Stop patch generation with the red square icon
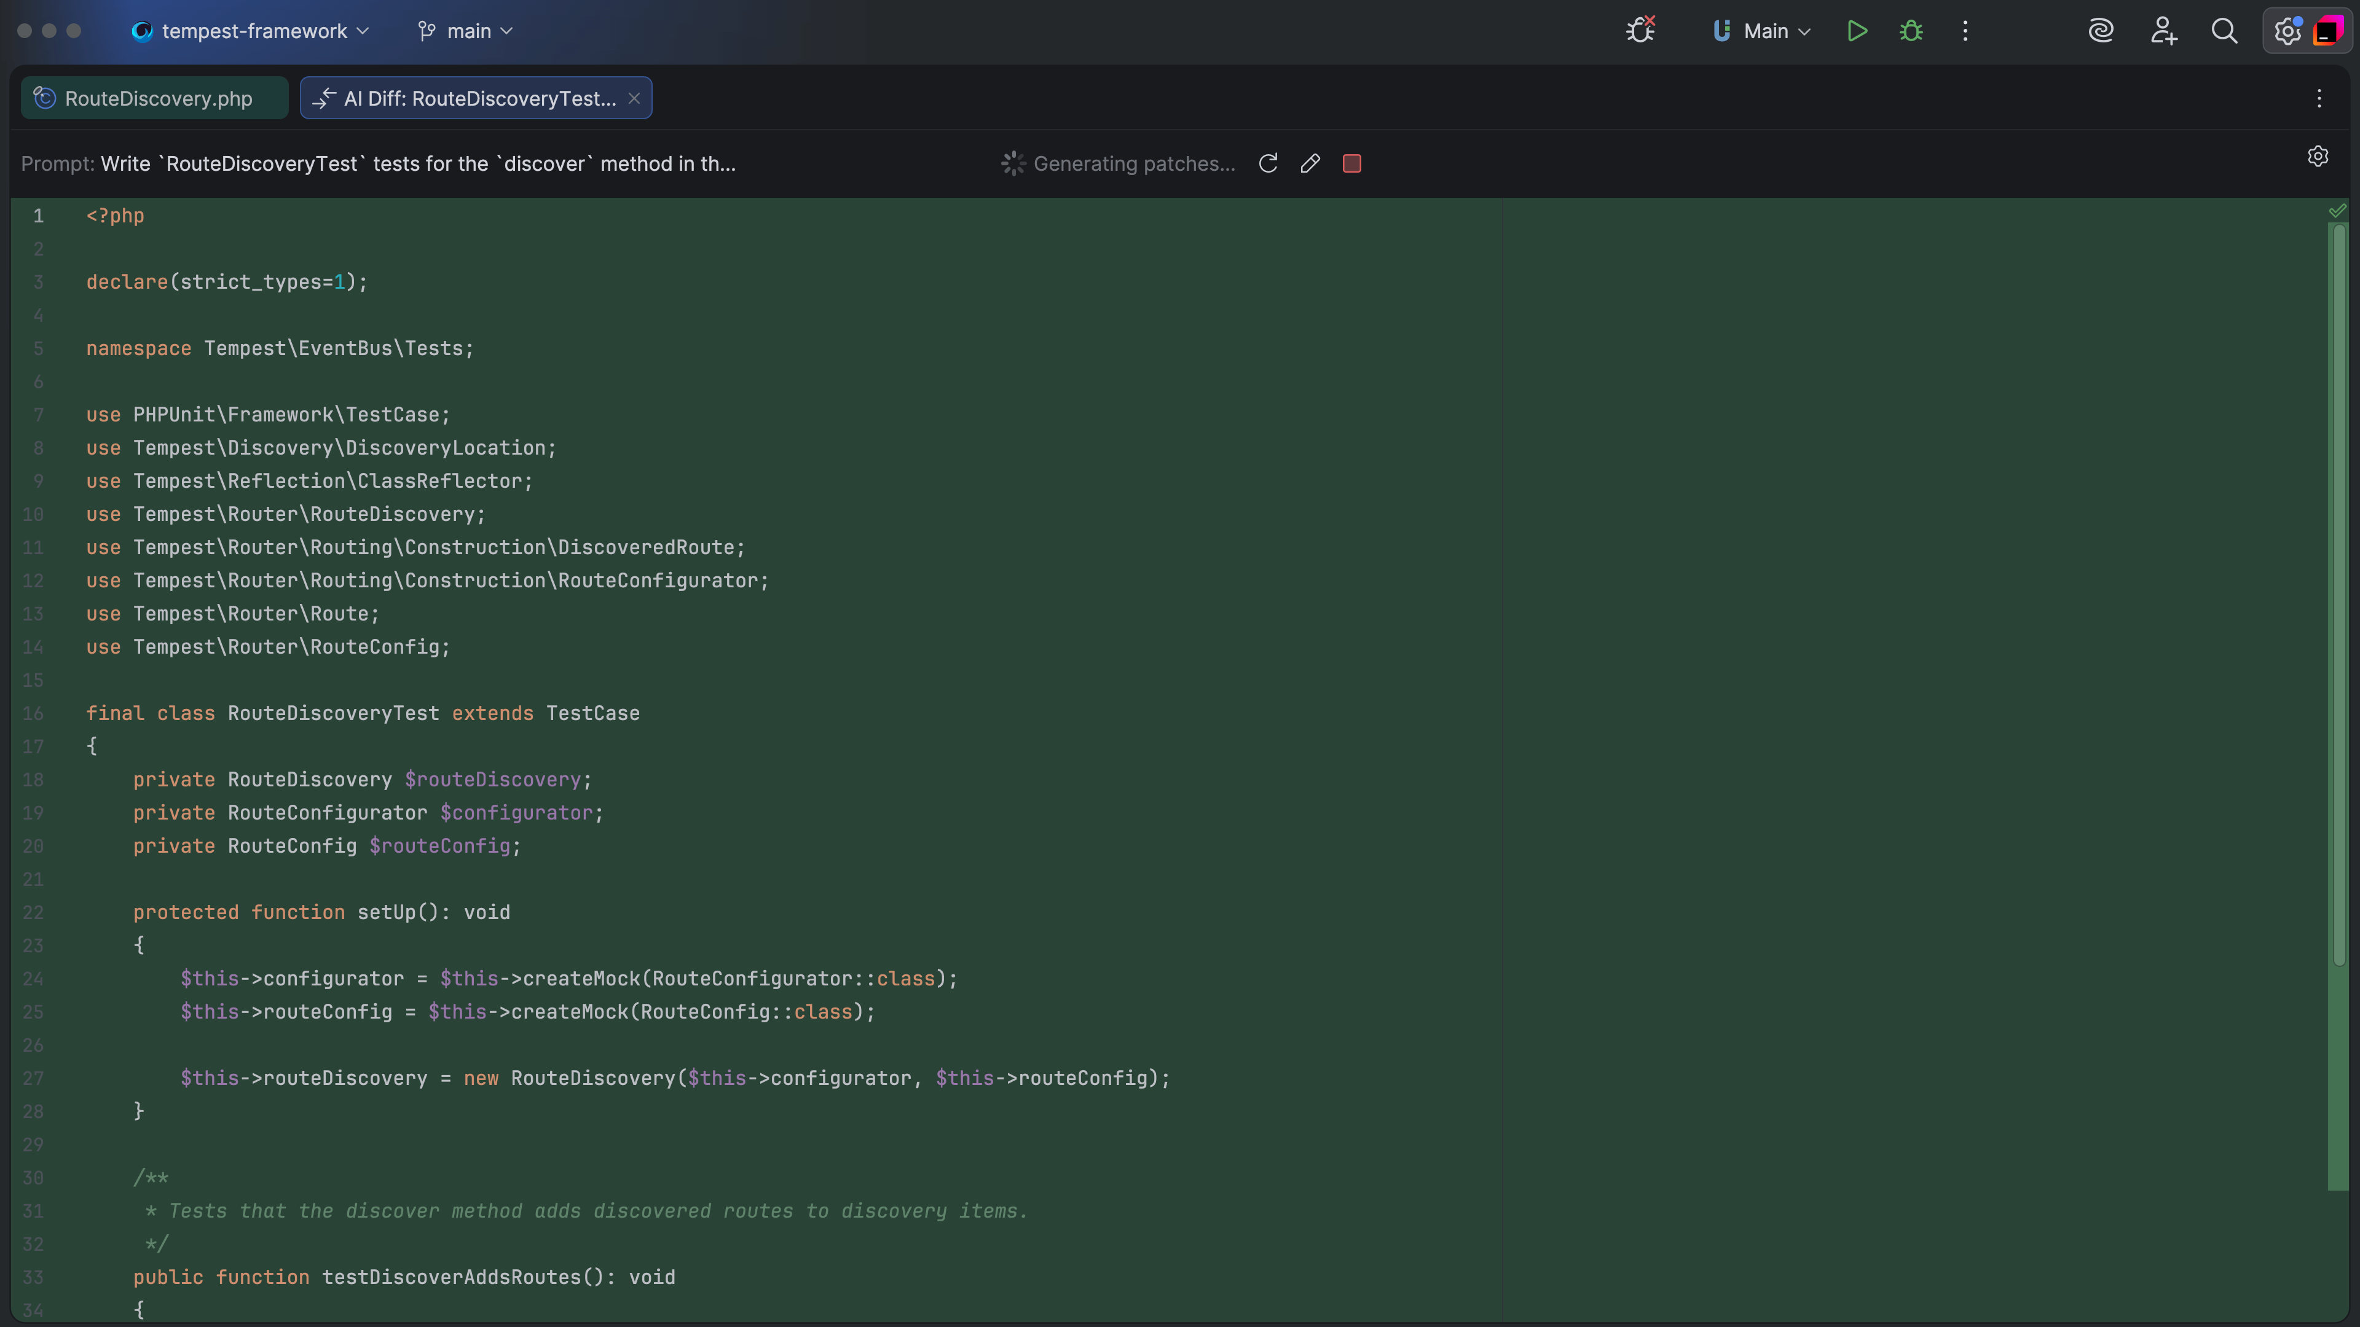The height and width of the screenshot is (1327, 2360). pyautogui.click(x=1351, y=163)
